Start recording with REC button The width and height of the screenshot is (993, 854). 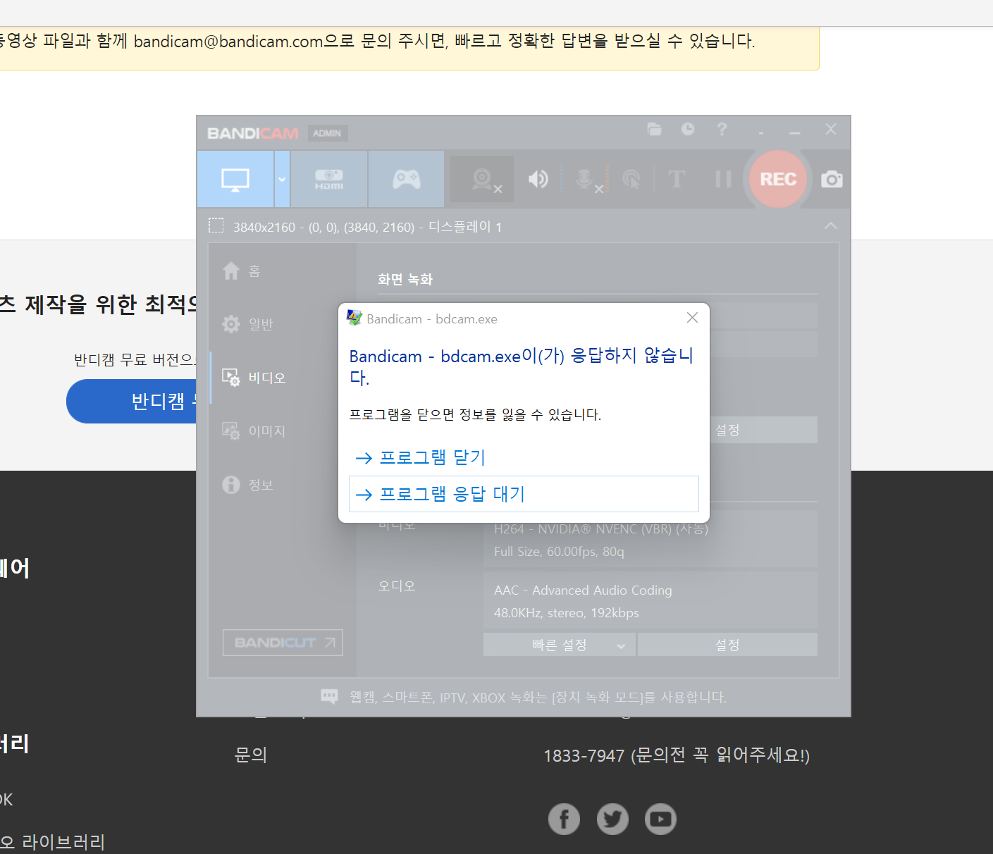778,179
